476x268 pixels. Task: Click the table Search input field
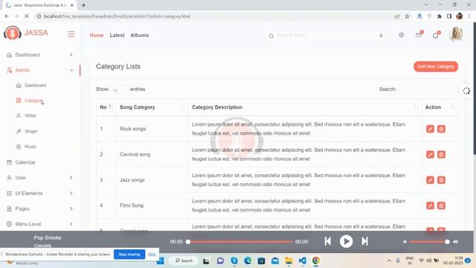coord(428,89)
